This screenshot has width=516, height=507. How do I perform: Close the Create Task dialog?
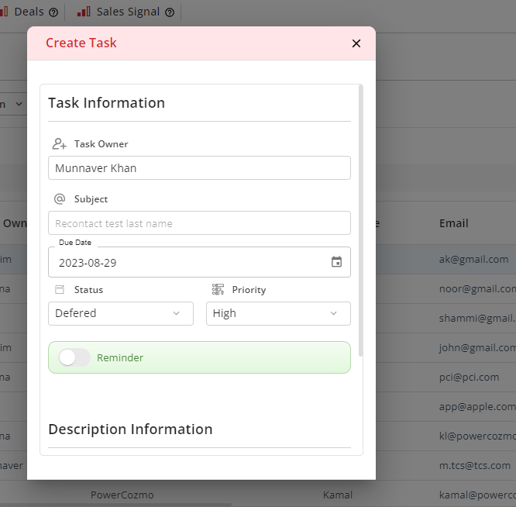356,43
